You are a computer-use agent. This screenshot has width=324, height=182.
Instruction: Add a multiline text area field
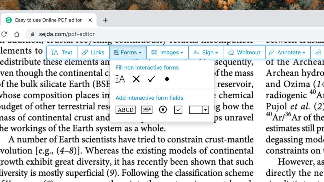tap(146, 110)
